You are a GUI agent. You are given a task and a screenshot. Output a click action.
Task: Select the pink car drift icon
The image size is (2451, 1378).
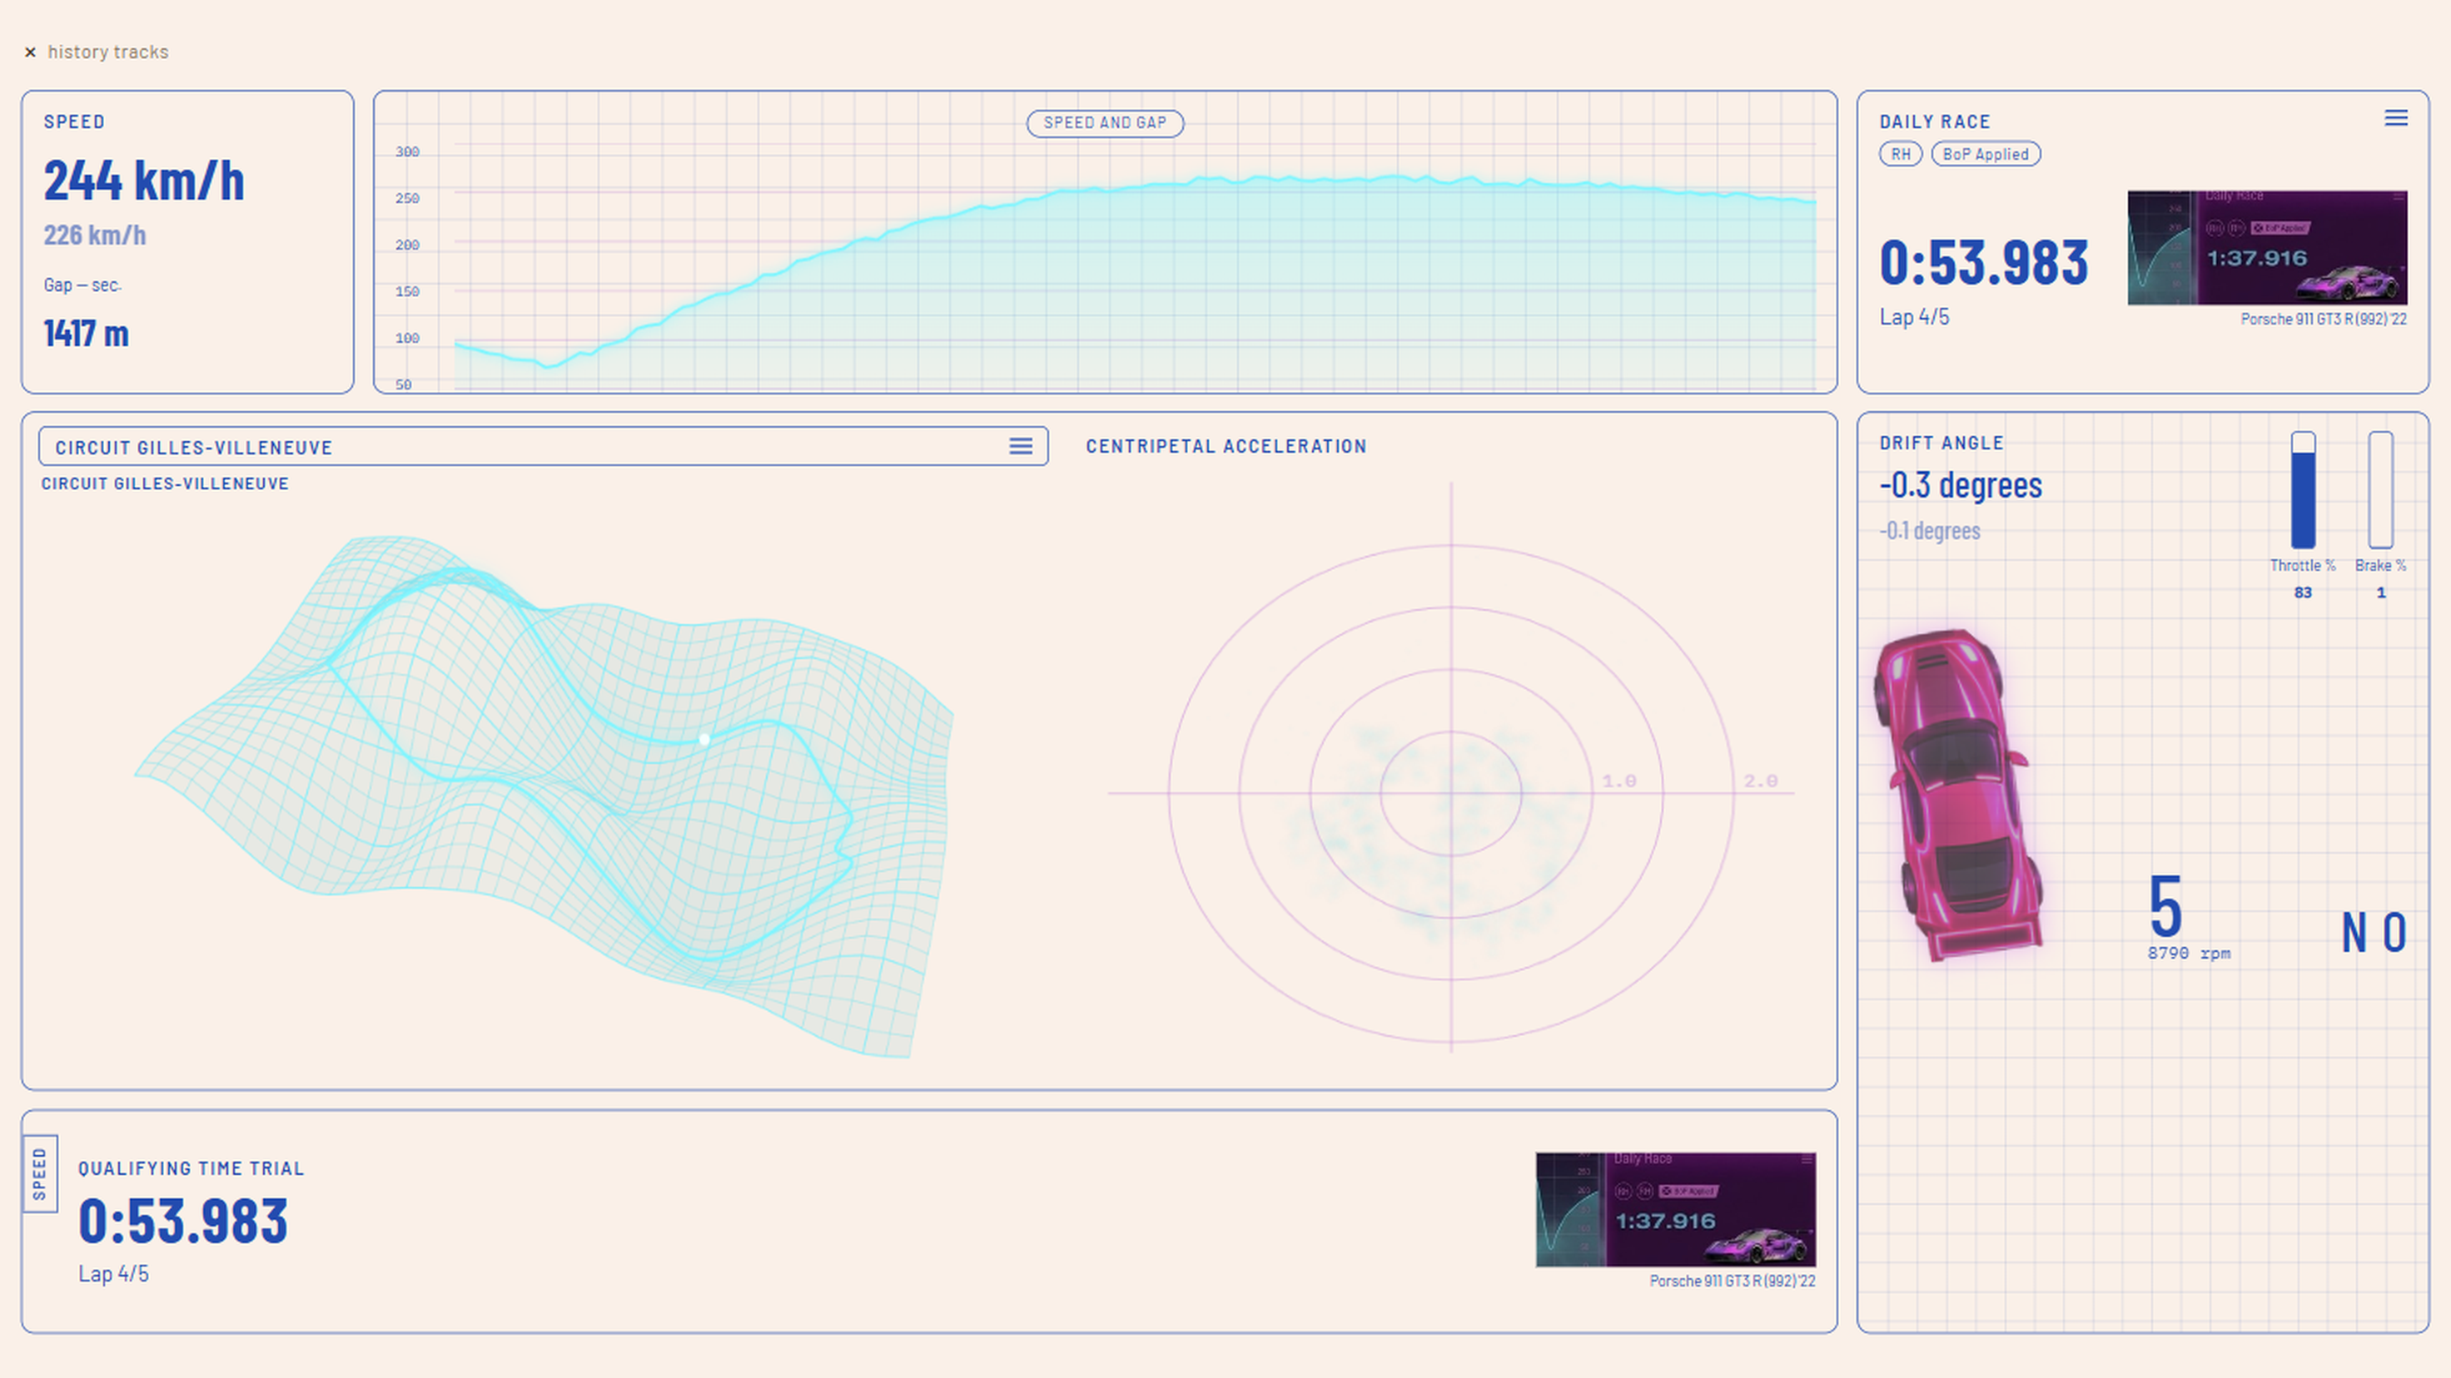tap(1958, 795)
